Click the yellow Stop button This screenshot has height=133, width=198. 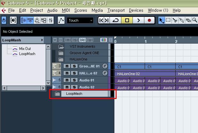[x=127, y=20]
